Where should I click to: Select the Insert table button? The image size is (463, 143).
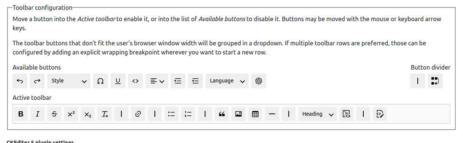(x=255, y=114)
